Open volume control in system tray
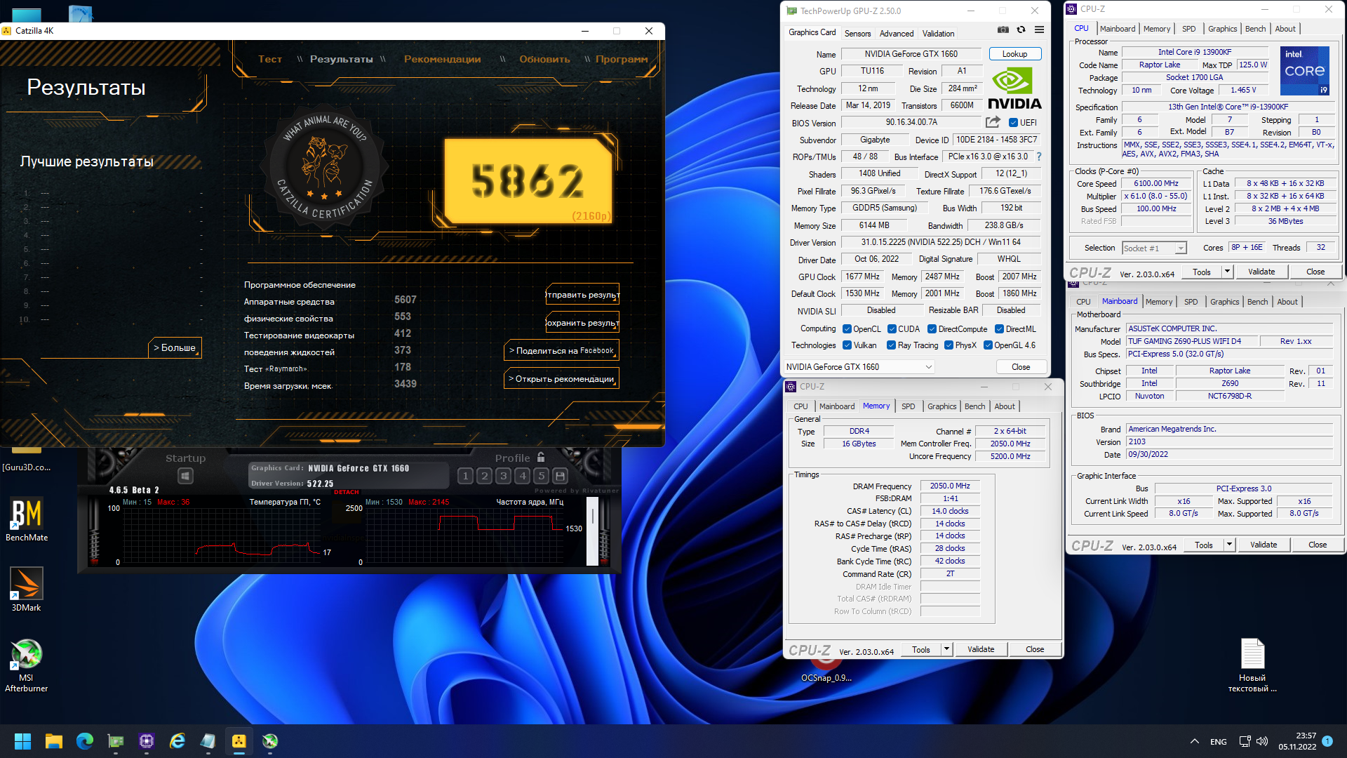This screenshot has height=758, width=1347. [x=1262, y=741]
